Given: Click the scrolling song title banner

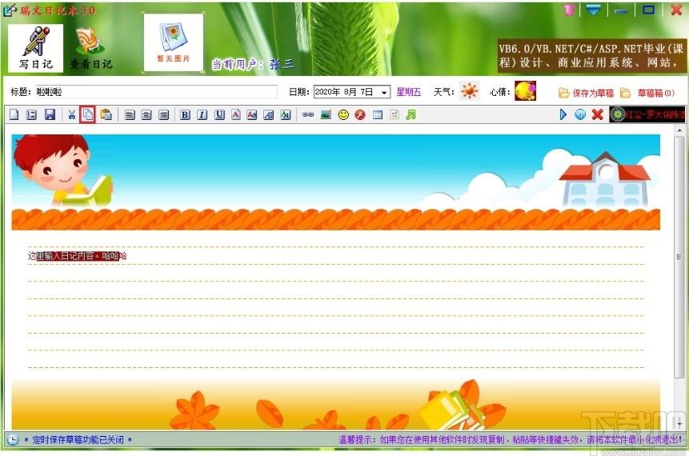Looking at the screenshot, I should point(647,114).
